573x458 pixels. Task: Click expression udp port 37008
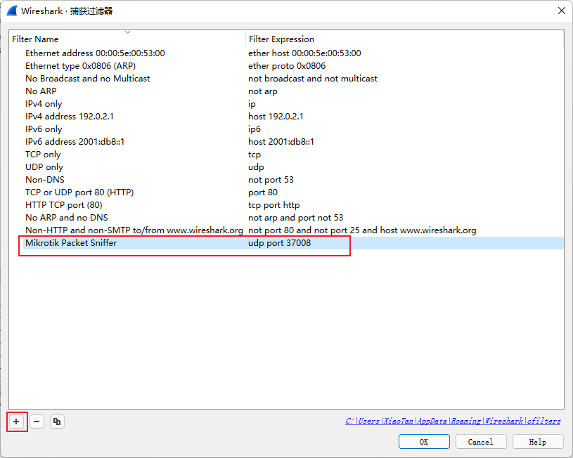pos(280,243)
